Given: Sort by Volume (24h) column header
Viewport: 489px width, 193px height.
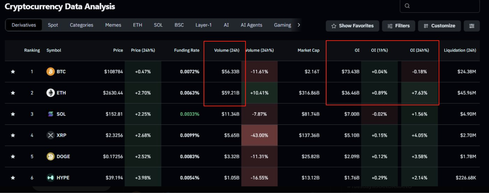Looking at the screenshot, I should (227, 50).
